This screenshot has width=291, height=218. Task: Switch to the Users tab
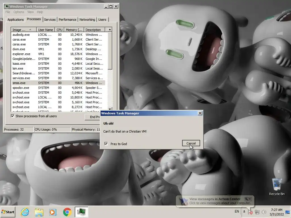click(x=102, y=20)
